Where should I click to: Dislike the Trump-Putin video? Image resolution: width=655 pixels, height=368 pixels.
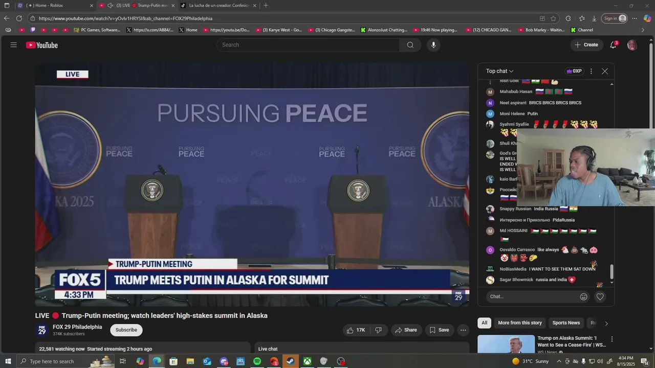point(379,330)
